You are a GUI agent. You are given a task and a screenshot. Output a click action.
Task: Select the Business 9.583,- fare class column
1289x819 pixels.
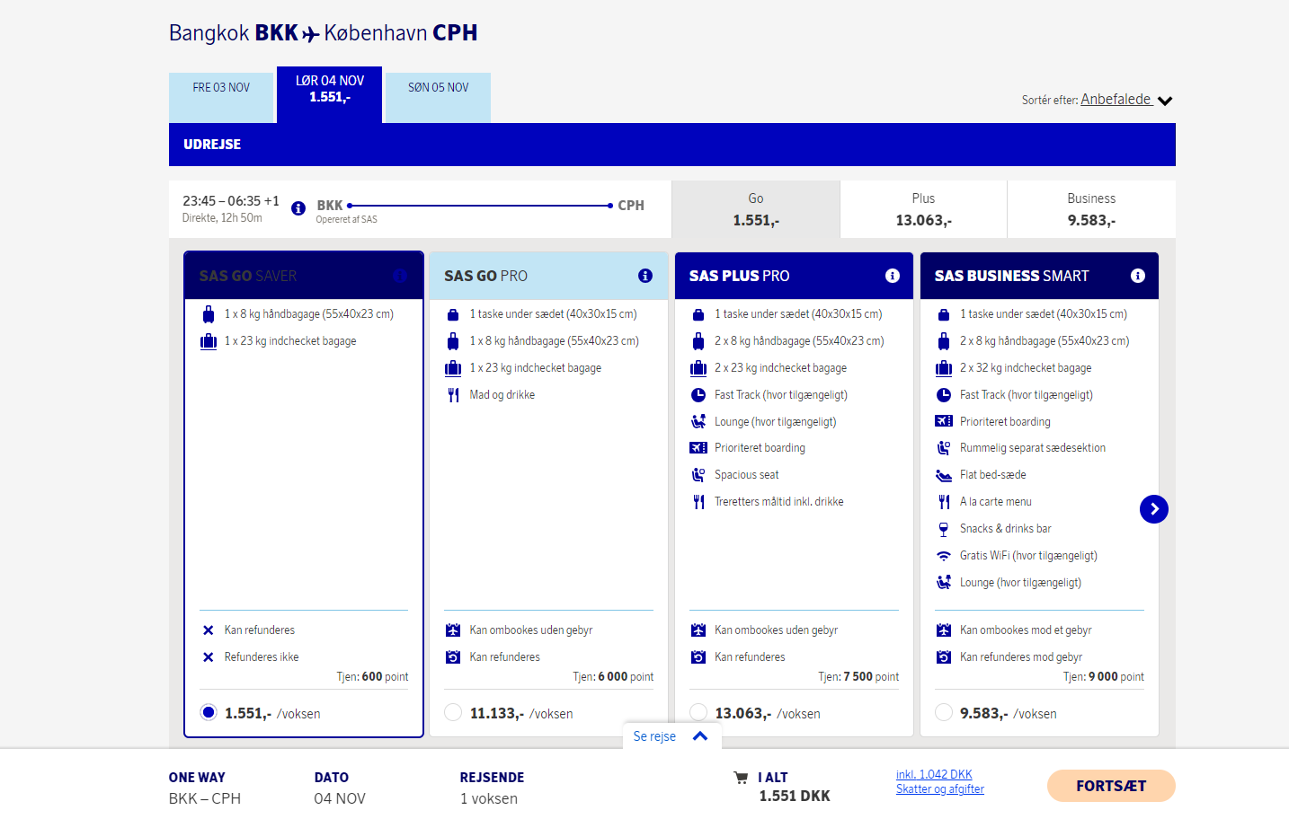point(1091,209)
